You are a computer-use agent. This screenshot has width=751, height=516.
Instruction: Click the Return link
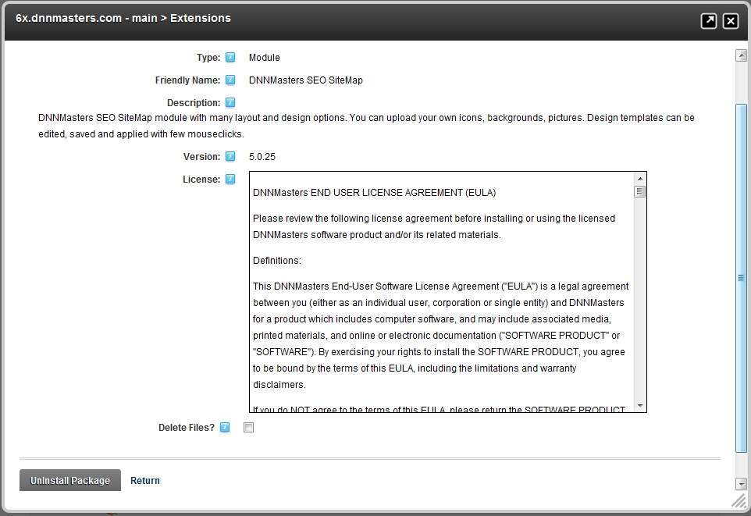[x=145, y=481]
